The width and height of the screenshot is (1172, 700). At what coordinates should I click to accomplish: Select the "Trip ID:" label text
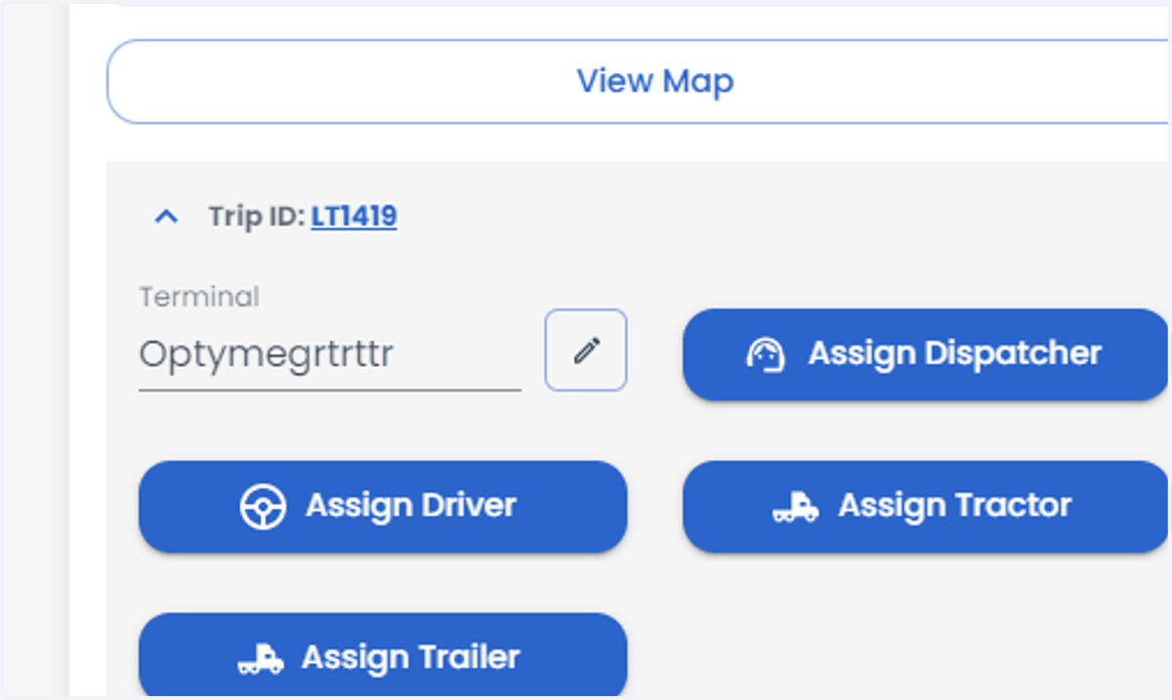[x=257, y=216]
